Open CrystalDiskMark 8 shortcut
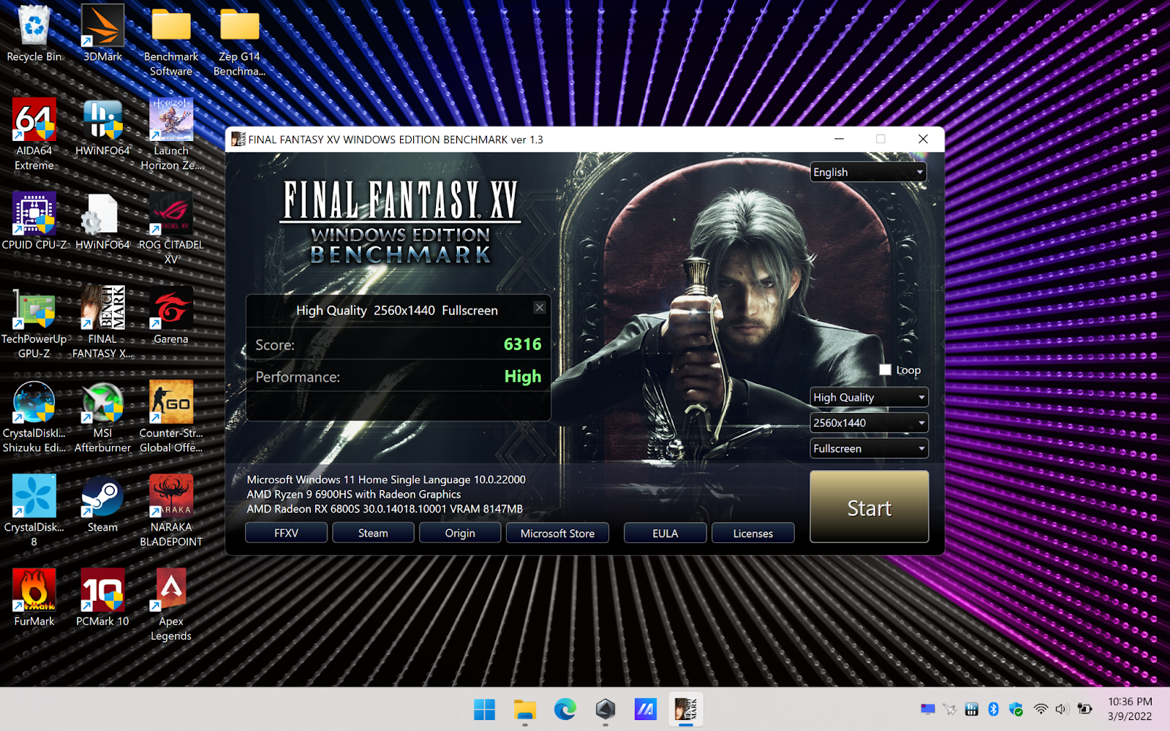This screenshot has width=1170, height=731. tap(34, 511)
